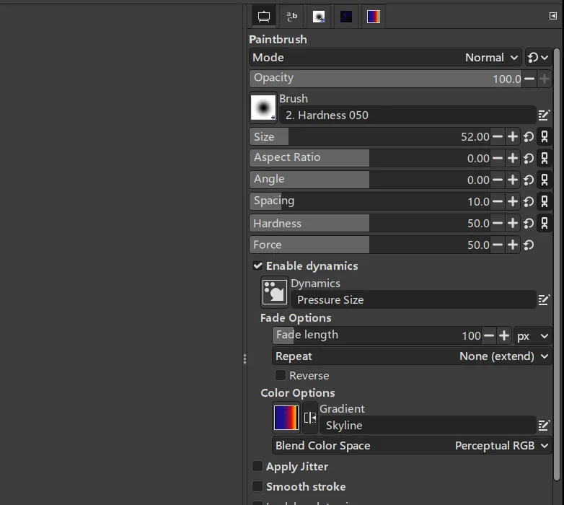Increase Opacity with plus button

[x=545, y=79]
